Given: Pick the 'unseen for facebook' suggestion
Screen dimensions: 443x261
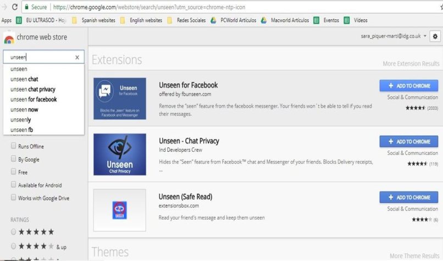Looking at the screenshot, I should click(34, 99).
